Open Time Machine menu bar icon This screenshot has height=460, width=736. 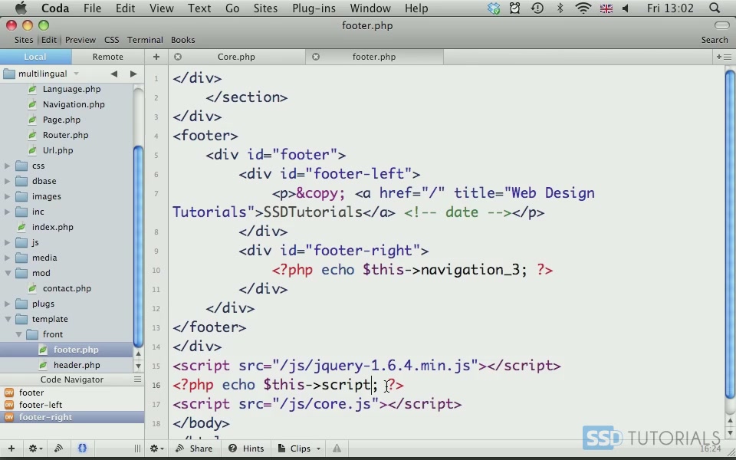click(537, 8)
